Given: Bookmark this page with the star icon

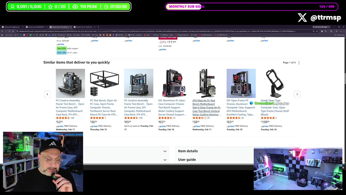Looking at the screenshot, I should [317, 31].
